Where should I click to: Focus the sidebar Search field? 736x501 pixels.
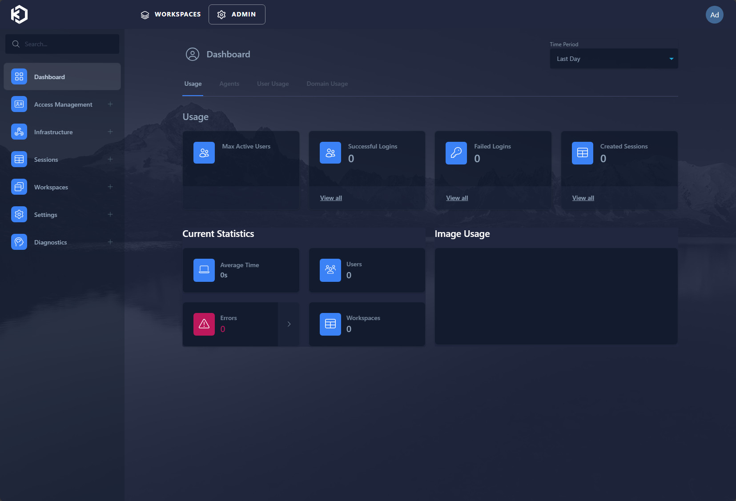click(62, 44)
